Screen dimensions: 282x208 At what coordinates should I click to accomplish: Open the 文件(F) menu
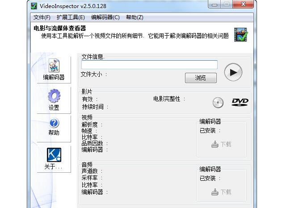[42, 17]
